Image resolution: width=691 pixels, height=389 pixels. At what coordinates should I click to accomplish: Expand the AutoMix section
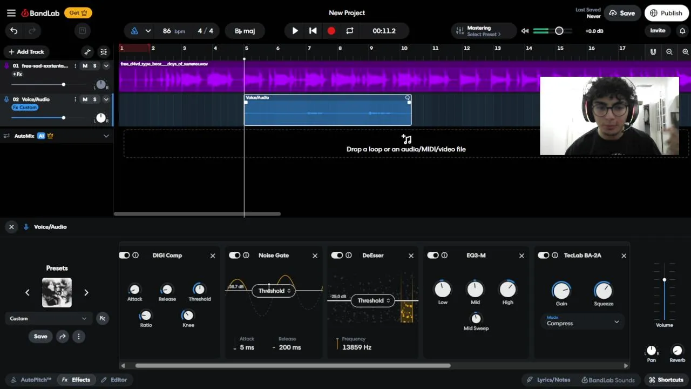click(x=106, y=136)
